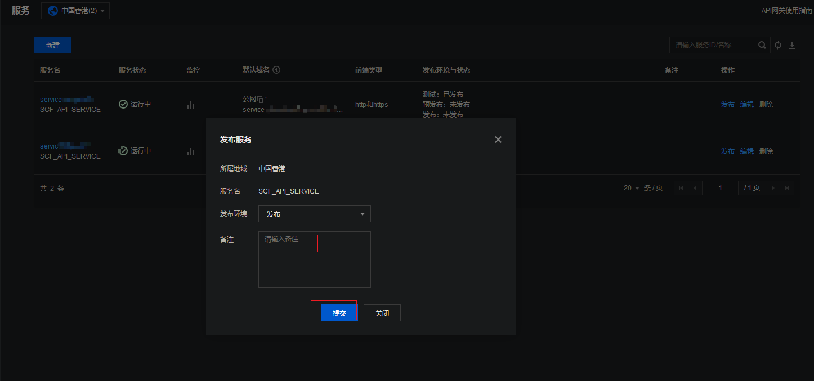Click the 测试: 已发布 status text
Image resolution: width=814 pixels, height=381 pixels.
coord(443,95)
